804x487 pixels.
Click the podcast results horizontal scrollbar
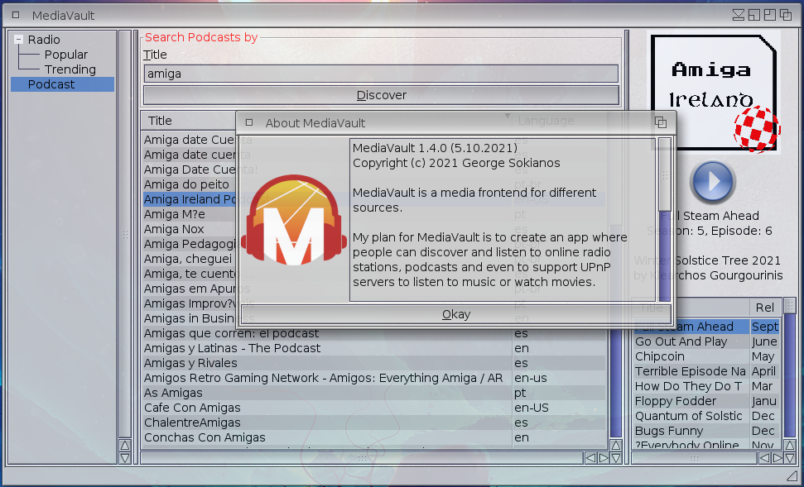click(362, 458)
